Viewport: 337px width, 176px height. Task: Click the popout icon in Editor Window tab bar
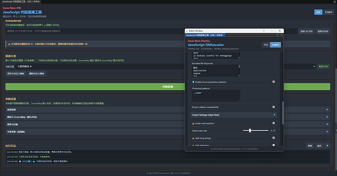[277, 35]
